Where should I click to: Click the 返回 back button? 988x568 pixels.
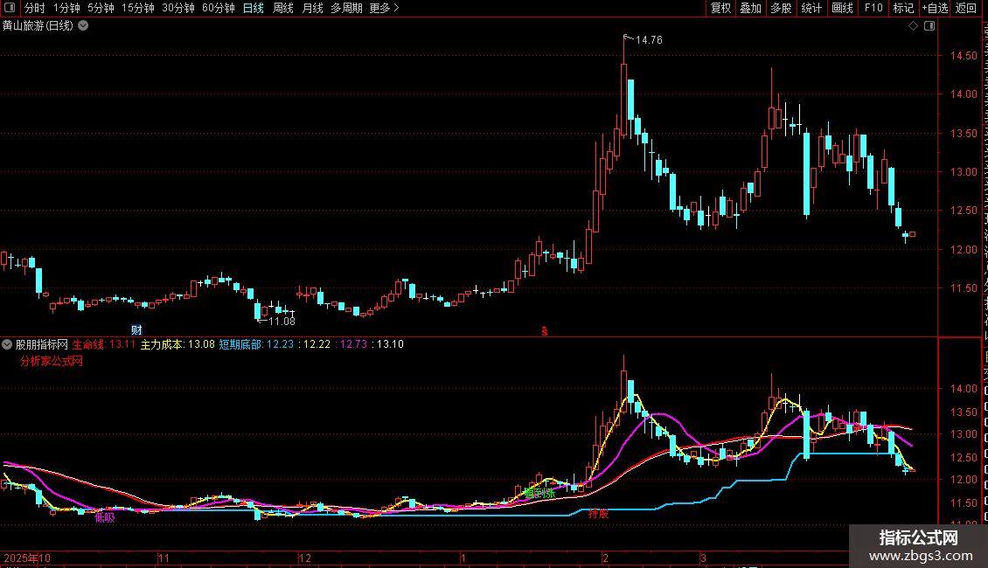(x=966, y=8)
